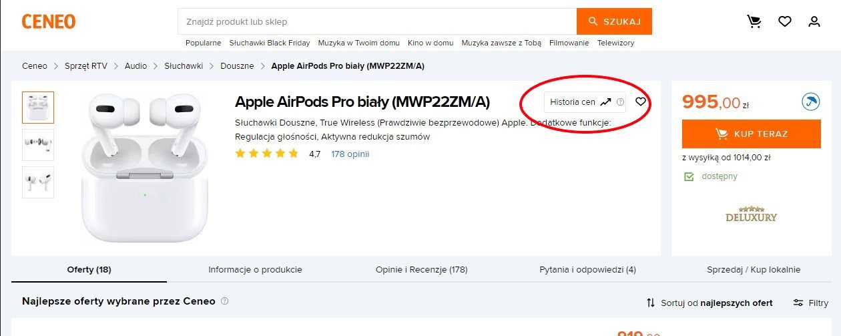Open Sortuj od najlepszych ofert sorting
The height and width of the screenshot is (336, 841).
tap(710, 303)
